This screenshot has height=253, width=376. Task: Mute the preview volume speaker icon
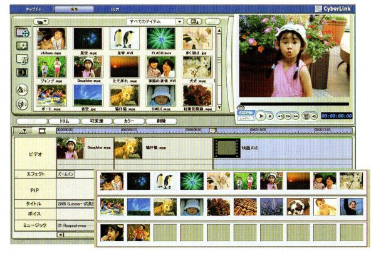314,116
